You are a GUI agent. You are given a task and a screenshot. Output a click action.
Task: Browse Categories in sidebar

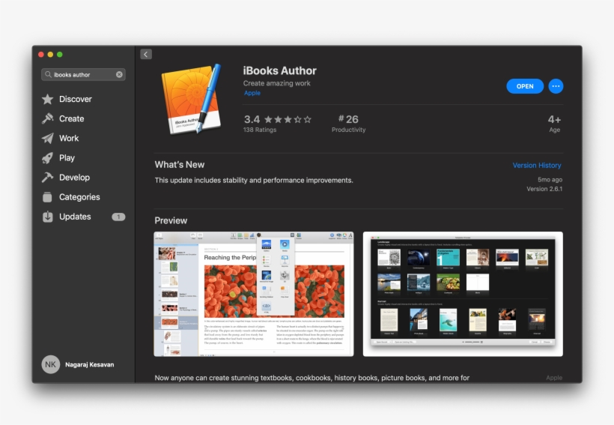pos(79,197)
